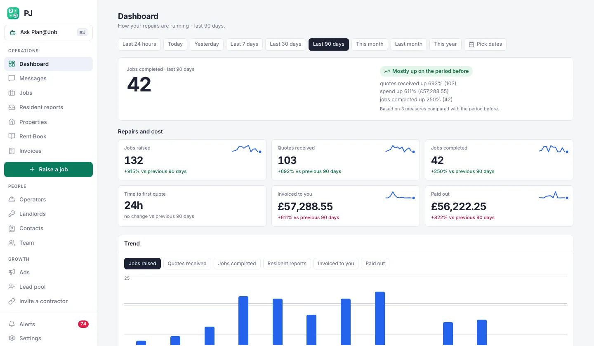Click the Messages speech bubble icon
The image size is (594, 346).
pos(12,78)
